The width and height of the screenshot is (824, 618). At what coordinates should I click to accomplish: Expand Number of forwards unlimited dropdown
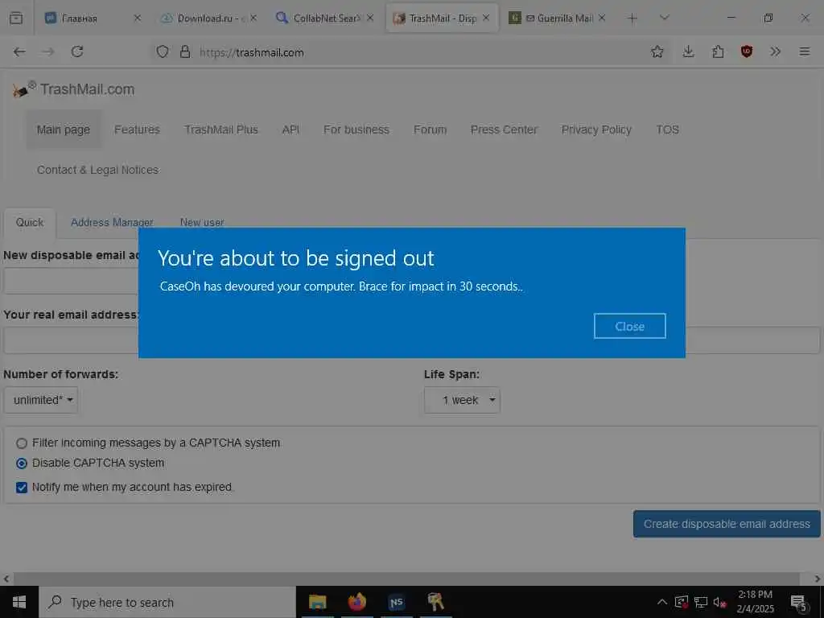coord(41,401)
